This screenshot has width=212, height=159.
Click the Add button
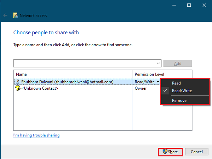click(177, 63)
